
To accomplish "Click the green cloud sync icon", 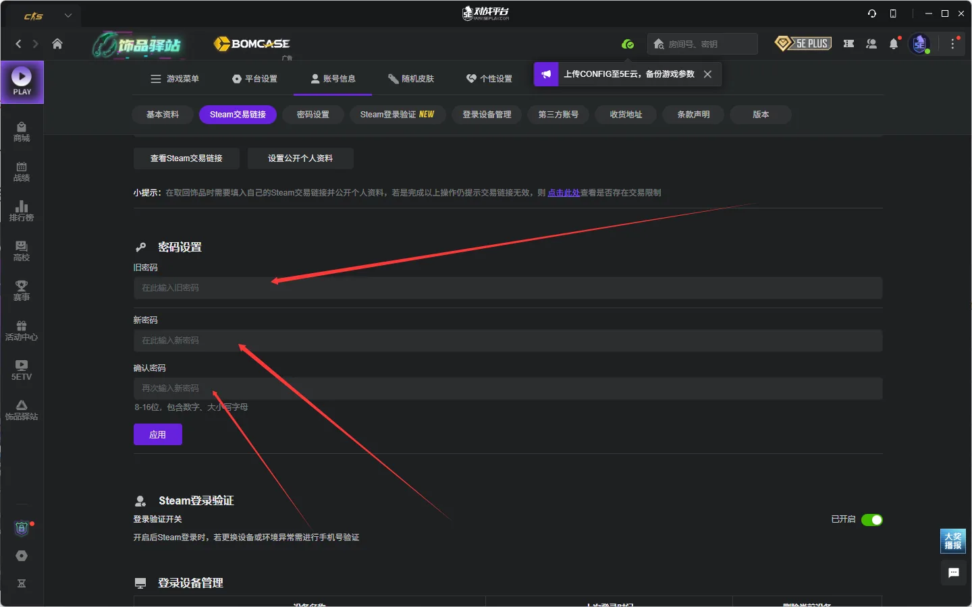I will pyautogui.click(x=628, y=44).
